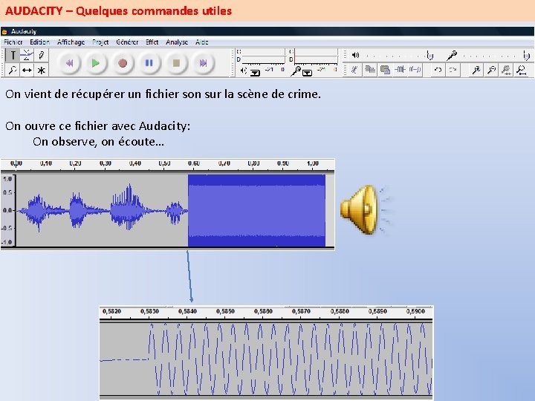The height and width of the screenshot is (401, 535).
Task: Click the 0,10 mark on upper timeline
Action: (46, 163)
